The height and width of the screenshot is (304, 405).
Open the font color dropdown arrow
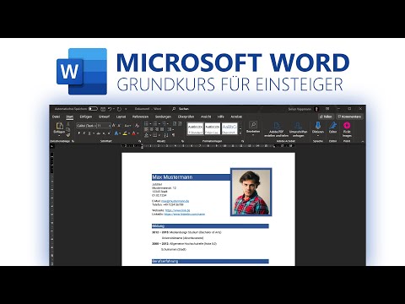138,133
